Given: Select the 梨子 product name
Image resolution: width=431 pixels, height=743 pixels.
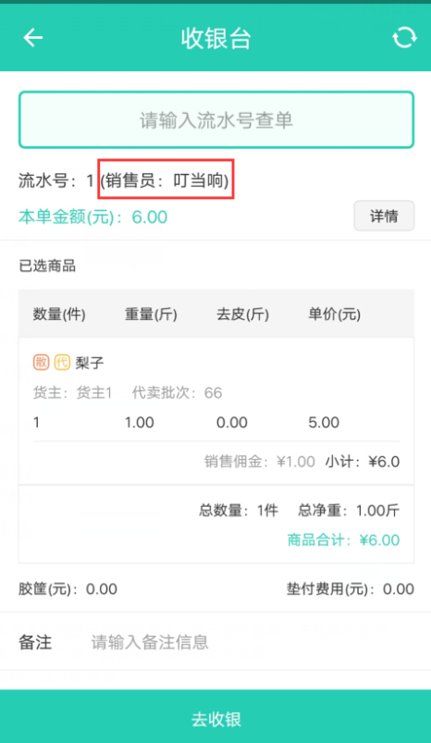Looking at the screenshot, I should click(90, 363).
